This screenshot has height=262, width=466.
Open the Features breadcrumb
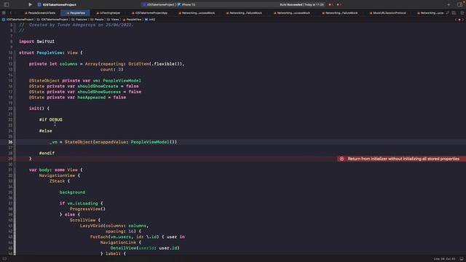tap(79, 20)
